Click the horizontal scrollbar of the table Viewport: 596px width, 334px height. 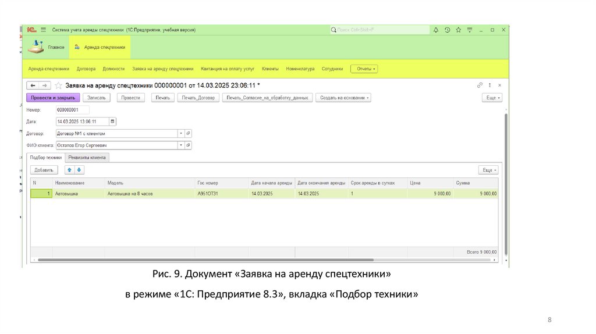coord(205,260)
